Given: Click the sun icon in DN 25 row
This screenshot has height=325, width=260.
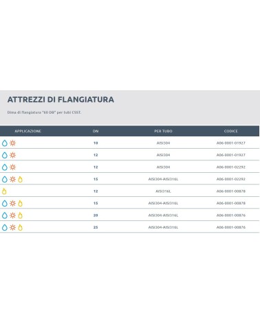Looking at the screenshot, I should [12, 227].
